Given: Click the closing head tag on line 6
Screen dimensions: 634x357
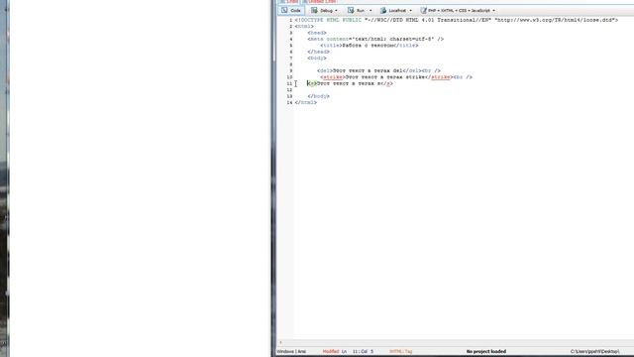Looking at the screenshot, I should 318,52.
